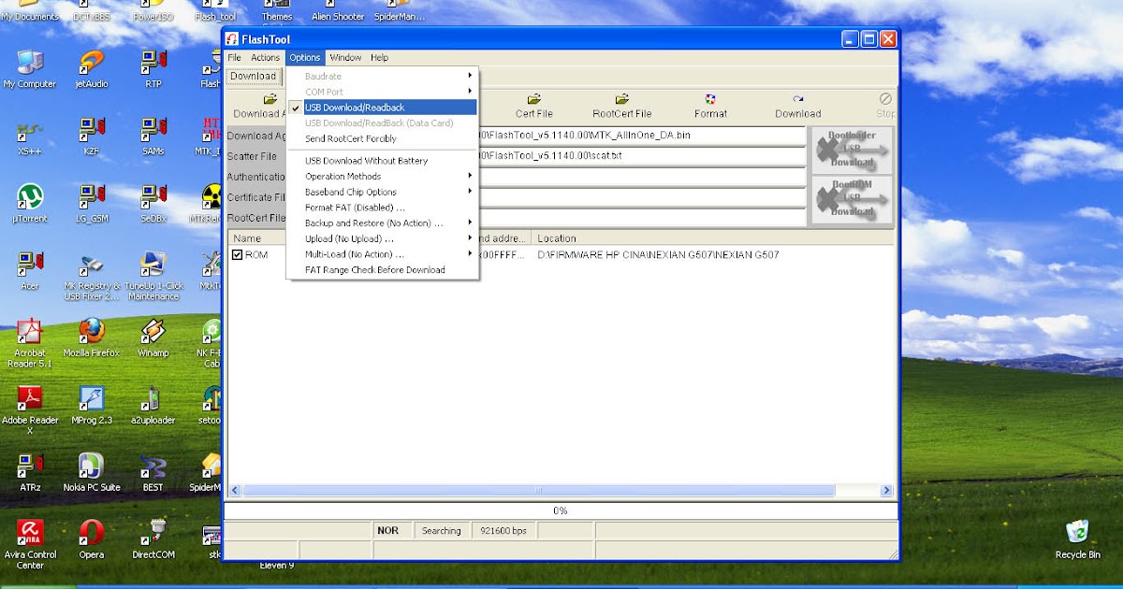Click the Cert File toolbar icon
This screenshot has width=1123, height=589.
click(x=533, y=99)
